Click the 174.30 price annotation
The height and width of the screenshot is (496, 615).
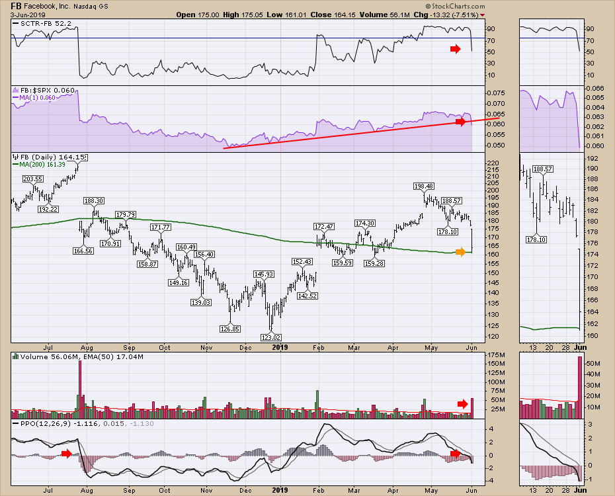(x=365, y=224)
